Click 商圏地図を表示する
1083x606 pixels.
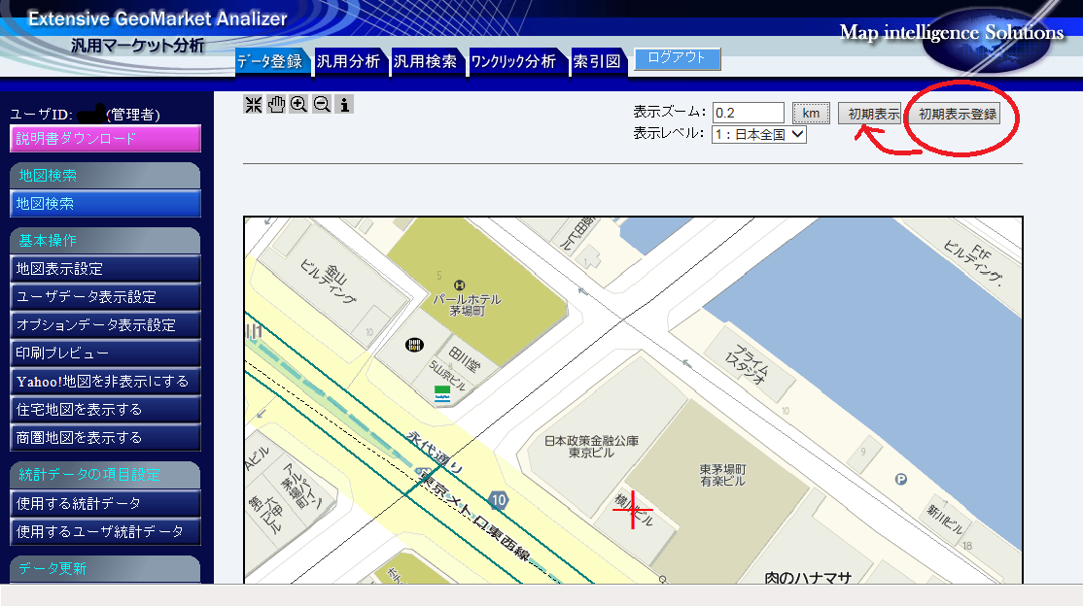pyautogui.click(x=106, y=438)
